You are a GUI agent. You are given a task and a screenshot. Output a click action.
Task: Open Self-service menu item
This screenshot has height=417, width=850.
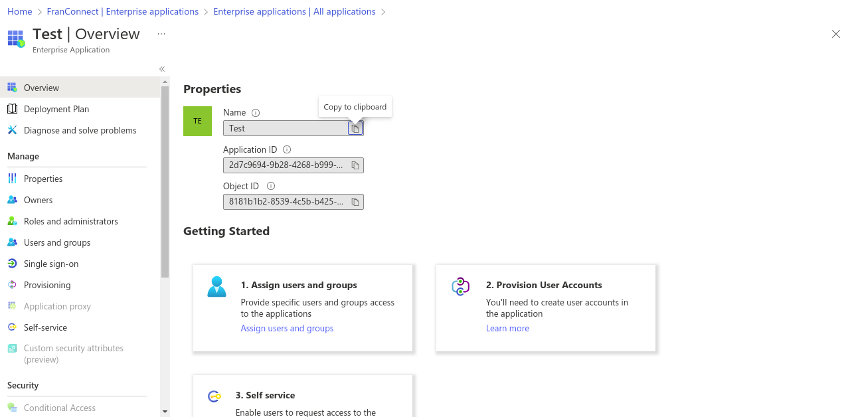(80, 327)
